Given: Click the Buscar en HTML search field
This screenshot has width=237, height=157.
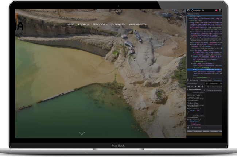Looking at the screenshot, I should (201, 14).
